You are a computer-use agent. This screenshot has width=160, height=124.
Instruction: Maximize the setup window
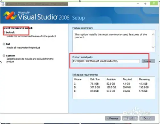(145, 4)
